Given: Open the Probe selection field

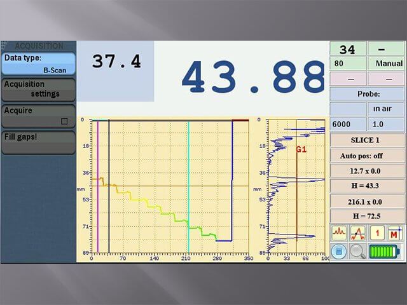Looking at the screenshot, I should [367, 94].
